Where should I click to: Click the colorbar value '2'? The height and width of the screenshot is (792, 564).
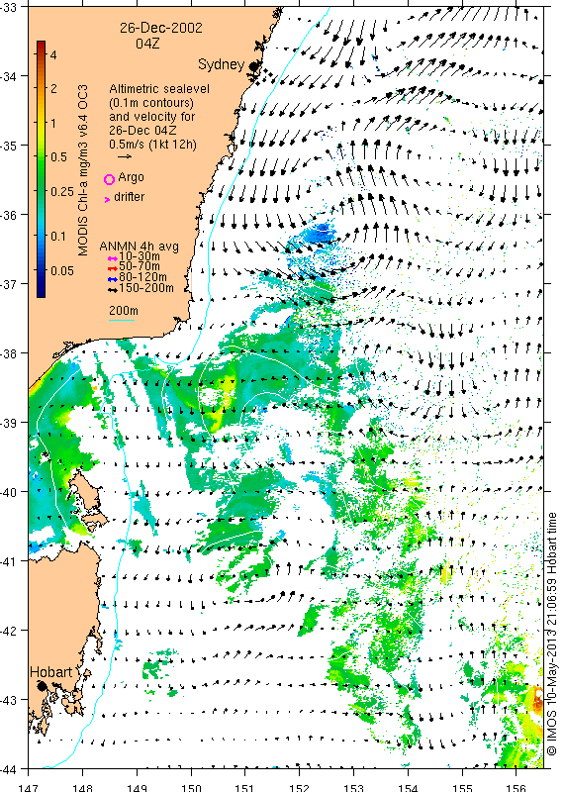[x=53, y=89]
